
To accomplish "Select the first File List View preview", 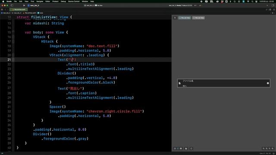I will click(x=185, y=18).
